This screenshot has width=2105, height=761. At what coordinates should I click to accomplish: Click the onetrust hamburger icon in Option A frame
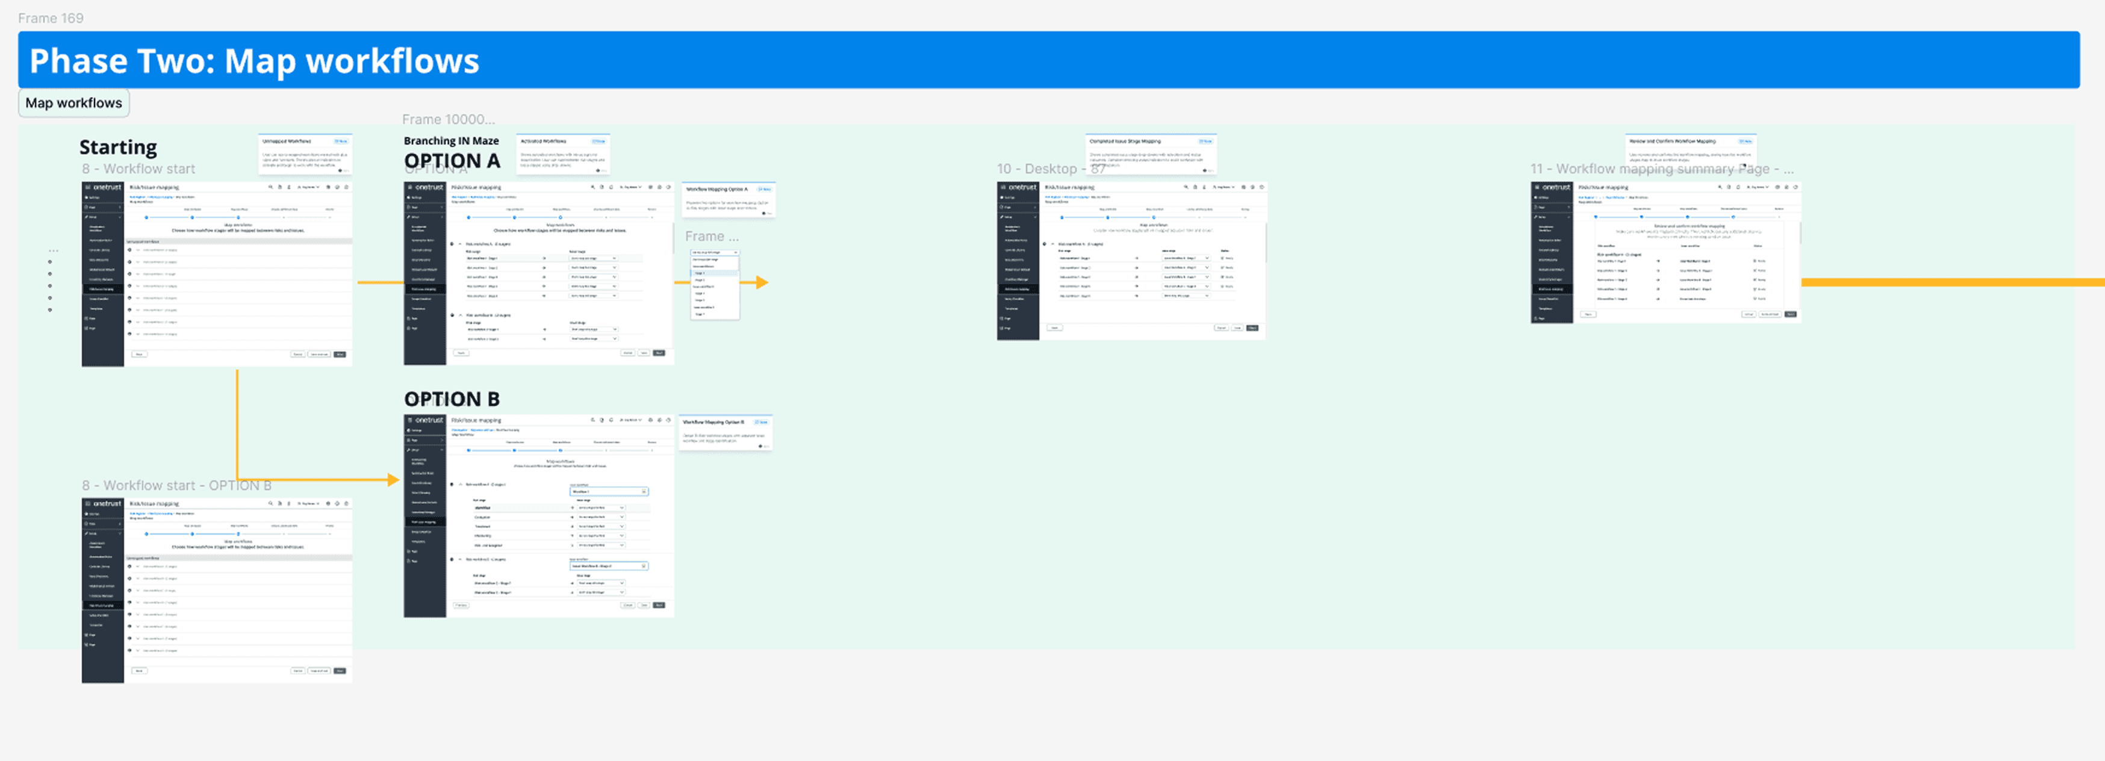click(x=410, y=187)
